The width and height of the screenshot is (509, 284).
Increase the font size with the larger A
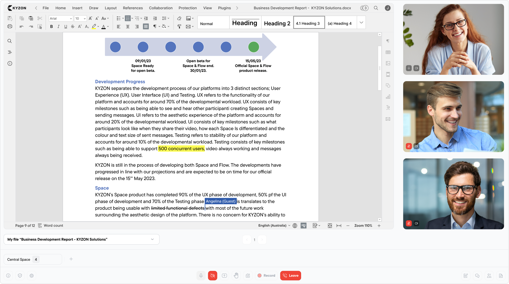click(90, 18)
